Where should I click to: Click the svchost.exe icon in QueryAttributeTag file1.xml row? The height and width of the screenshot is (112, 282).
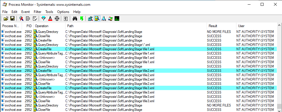click(3, 53)
